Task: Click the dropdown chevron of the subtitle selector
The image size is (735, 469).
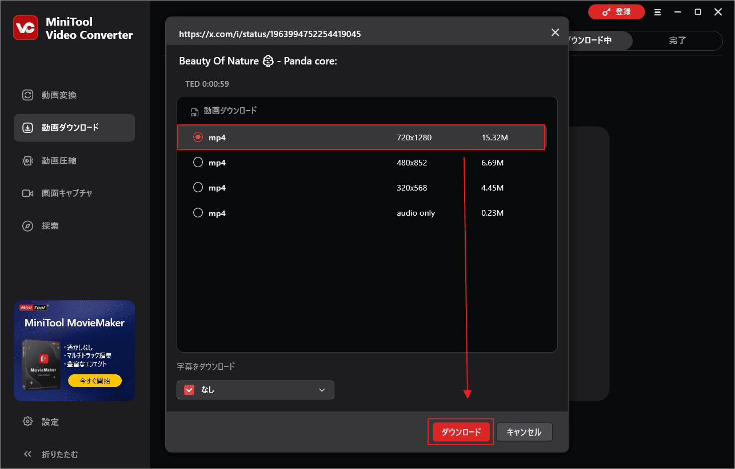Action: click(x=322, y=390)
